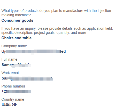Click the 'Company name' label
The width and height of the screenshot is (116, 111).
[14, 46]
